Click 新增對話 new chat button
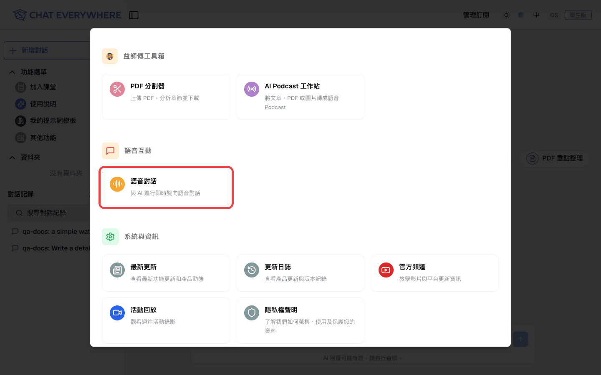 [47, 50]
